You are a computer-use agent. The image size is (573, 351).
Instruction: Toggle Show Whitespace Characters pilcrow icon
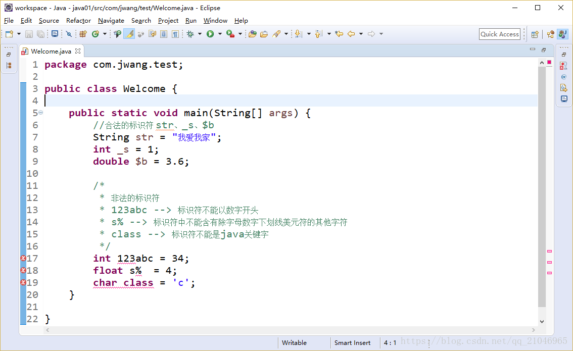point(175,34)
